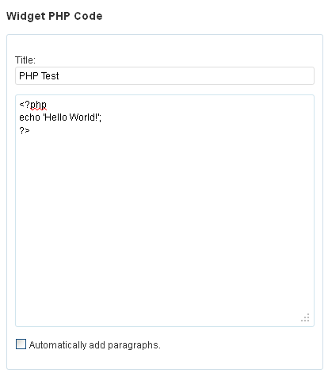Click the 'Title:' field label

(x=25, y=60)
